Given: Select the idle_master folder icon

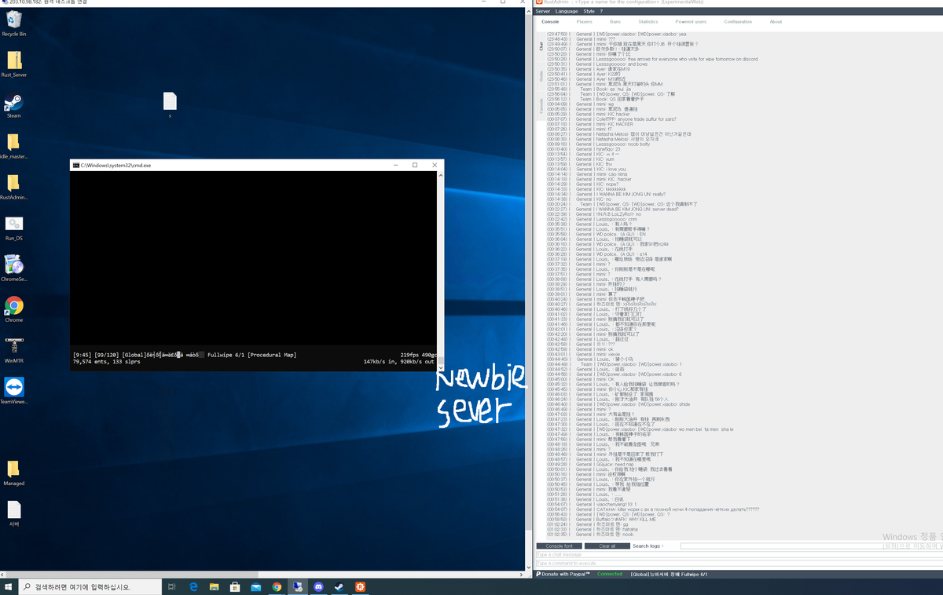Looking at the screenshot, I should tap(13, 146).
